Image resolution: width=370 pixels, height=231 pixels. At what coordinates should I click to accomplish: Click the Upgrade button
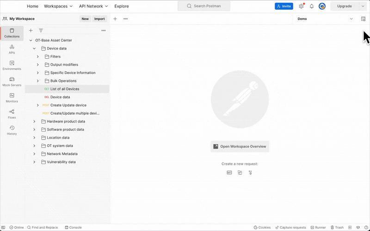pyautogui.click(x=345, y=6)
